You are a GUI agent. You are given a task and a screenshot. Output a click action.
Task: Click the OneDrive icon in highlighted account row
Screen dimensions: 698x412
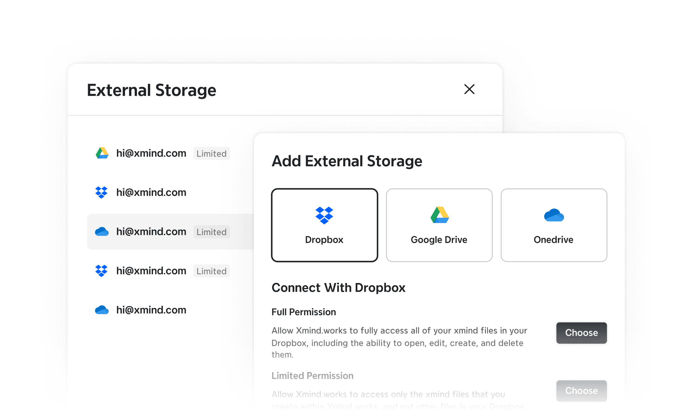(x=102, y=231)
